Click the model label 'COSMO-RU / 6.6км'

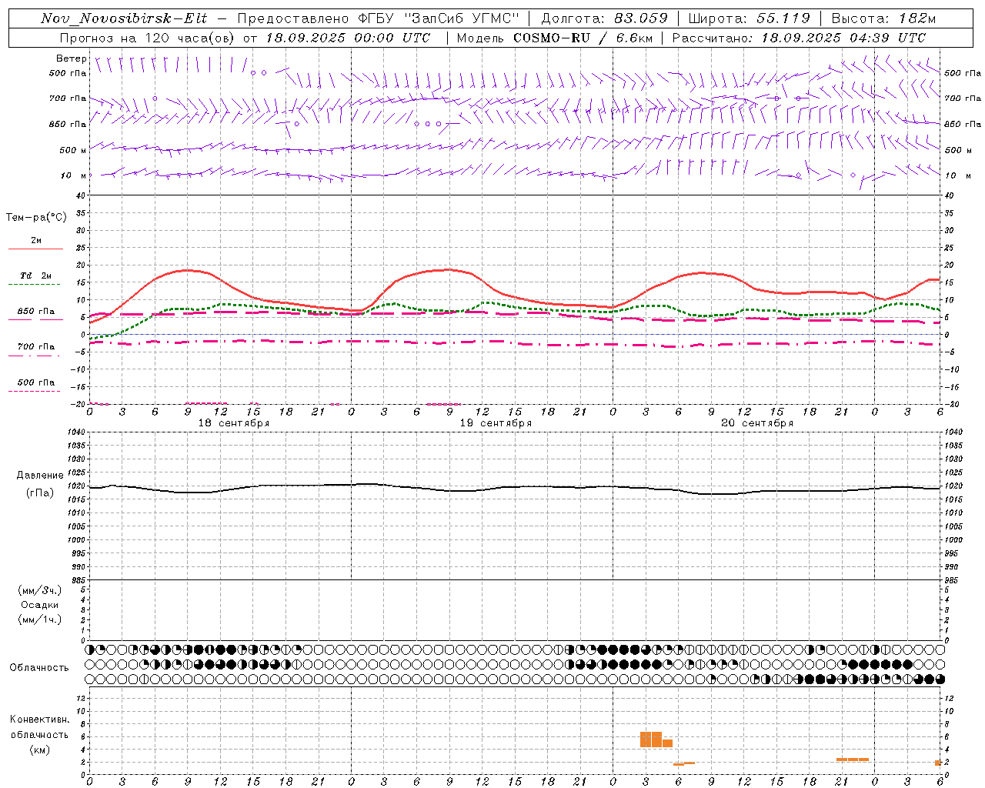[x=583, y=38]
